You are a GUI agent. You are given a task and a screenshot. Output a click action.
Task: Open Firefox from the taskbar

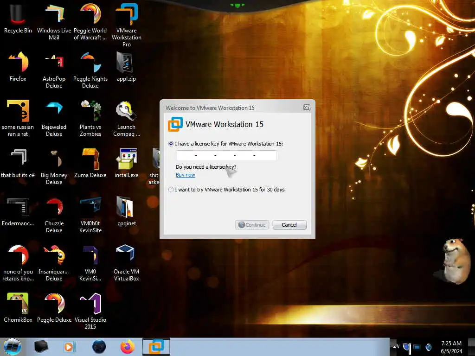[128, 347]
